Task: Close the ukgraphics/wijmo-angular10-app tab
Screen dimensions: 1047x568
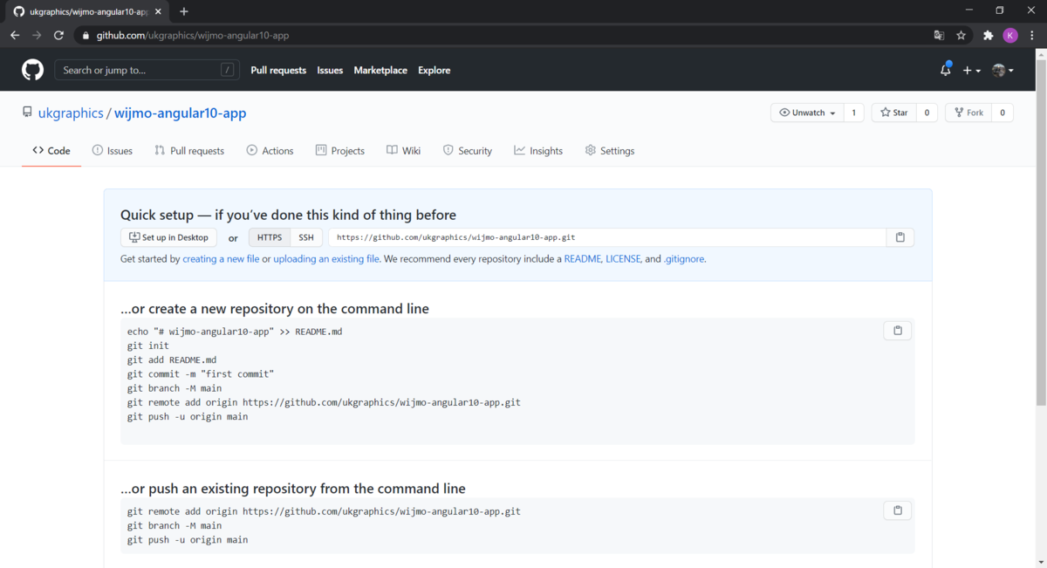Action: tap(158, 11)
